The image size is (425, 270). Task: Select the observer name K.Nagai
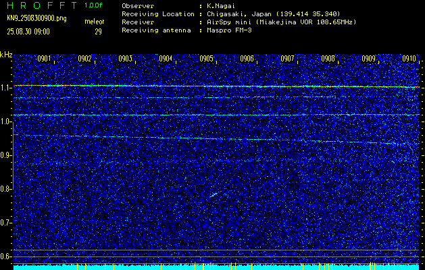[x=222, y=6]
